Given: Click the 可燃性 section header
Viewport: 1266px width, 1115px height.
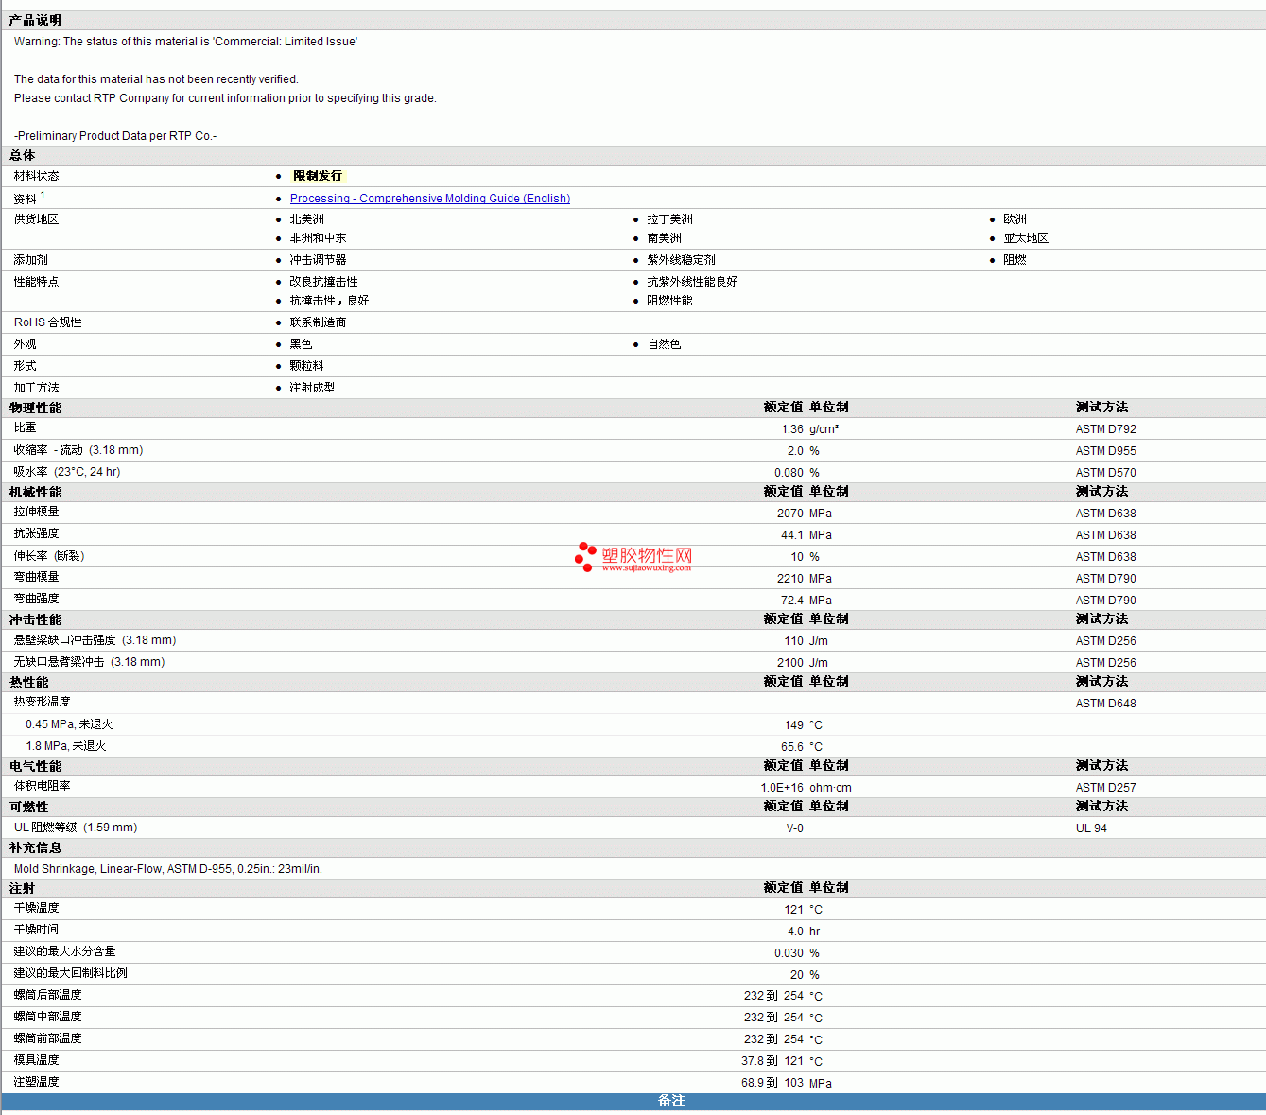Looking at the screenshot, I should click(29, 807).
